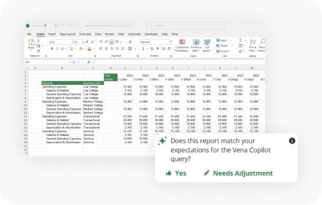Click the Cut scissors icon

point(38,41)
